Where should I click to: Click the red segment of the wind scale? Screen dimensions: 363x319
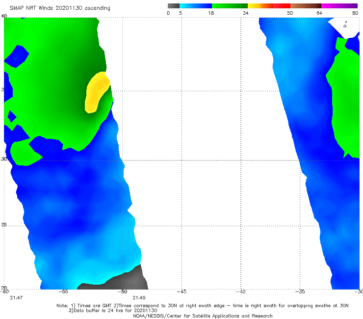coord(282,6)
